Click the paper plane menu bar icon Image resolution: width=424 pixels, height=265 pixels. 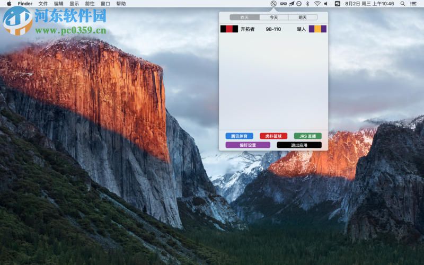click(x=291, y=4)
